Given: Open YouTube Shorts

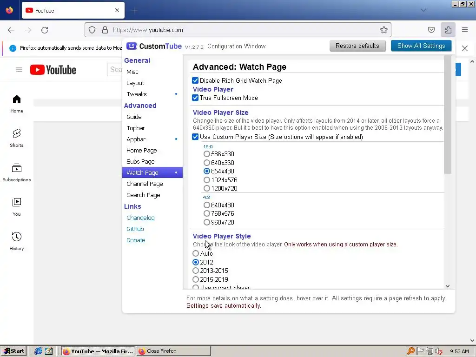Looking at the screenshot, I should click(x=17, y=138).
